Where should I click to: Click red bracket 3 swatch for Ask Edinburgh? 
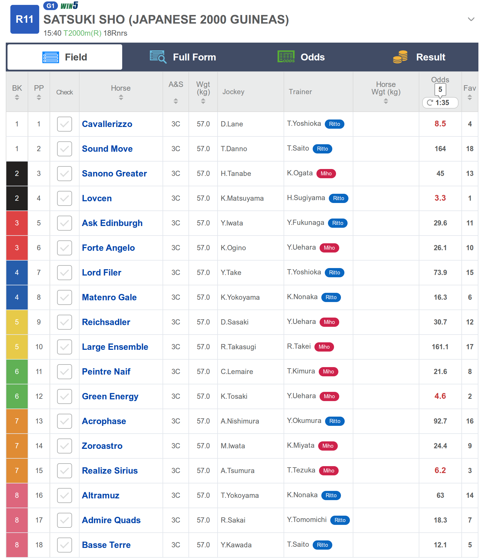pos(17,223)
